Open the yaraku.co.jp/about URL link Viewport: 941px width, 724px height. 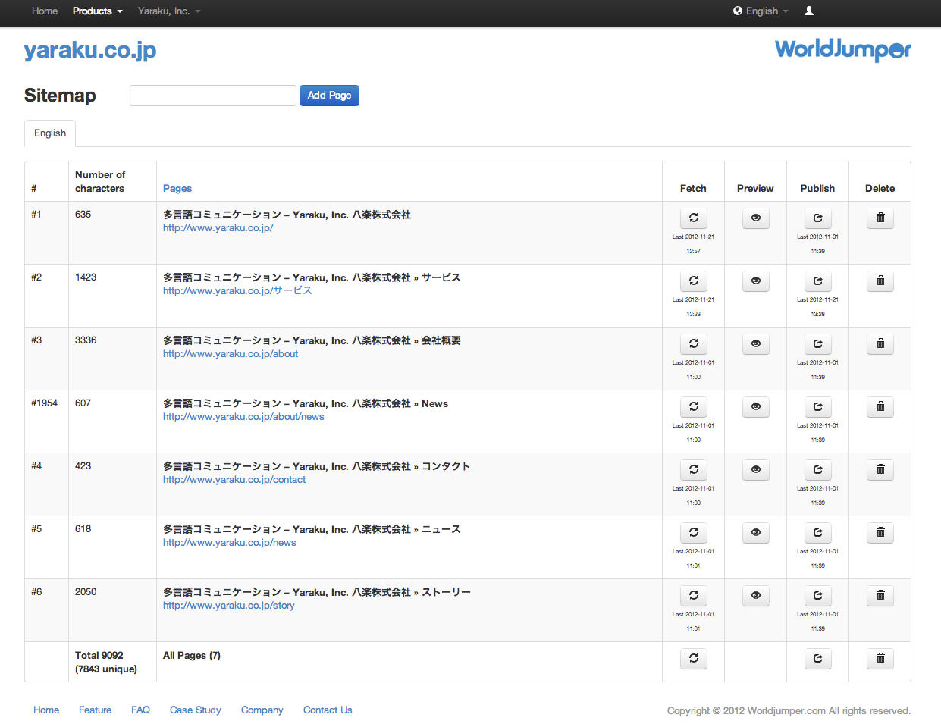pos(231,354)
